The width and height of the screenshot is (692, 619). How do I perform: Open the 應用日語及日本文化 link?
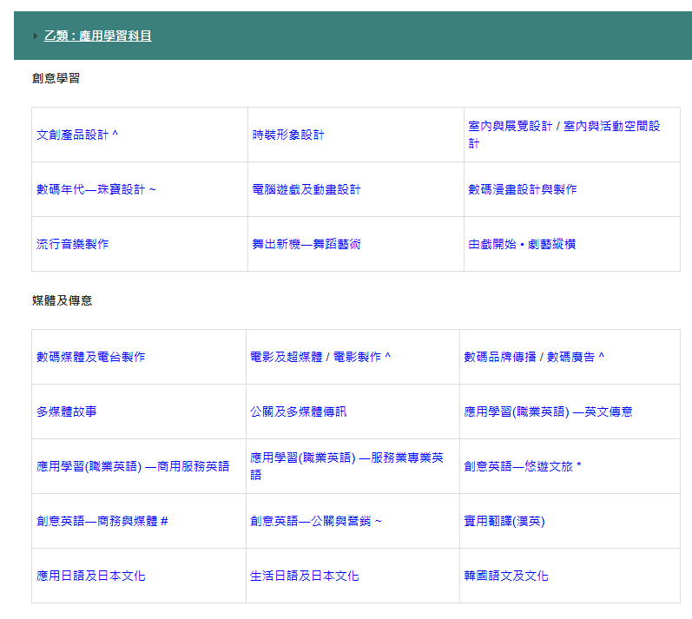tap(90, 576)
